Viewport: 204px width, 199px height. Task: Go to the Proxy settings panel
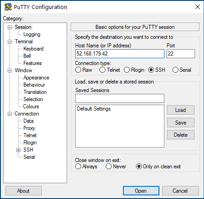pos(29,128)
